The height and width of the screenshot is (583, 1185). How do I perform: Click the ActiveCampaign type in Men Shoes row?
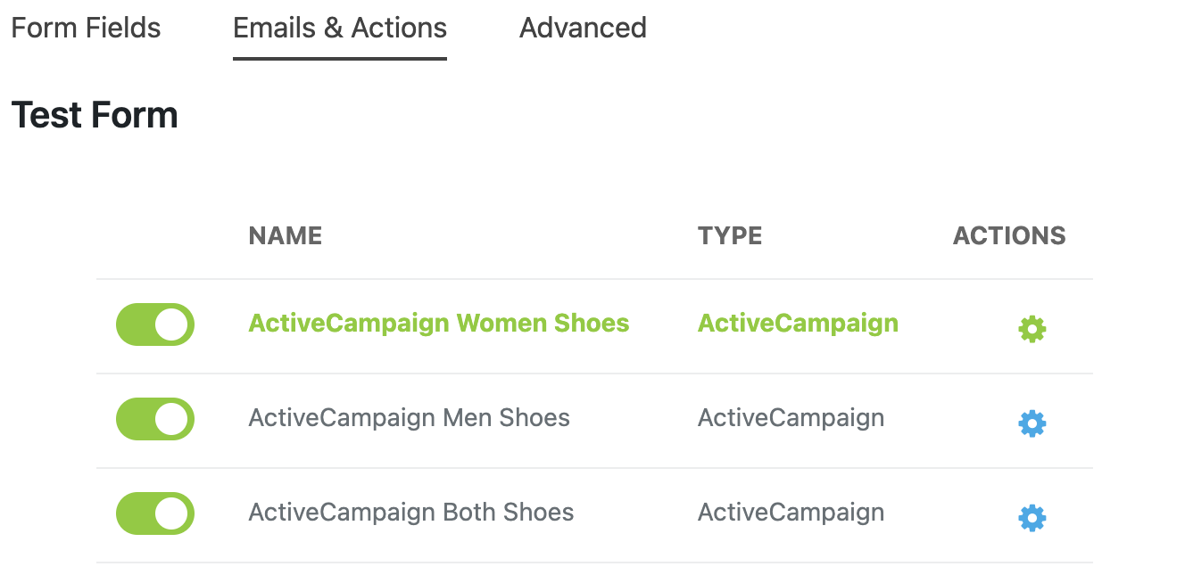coord(791,417)
